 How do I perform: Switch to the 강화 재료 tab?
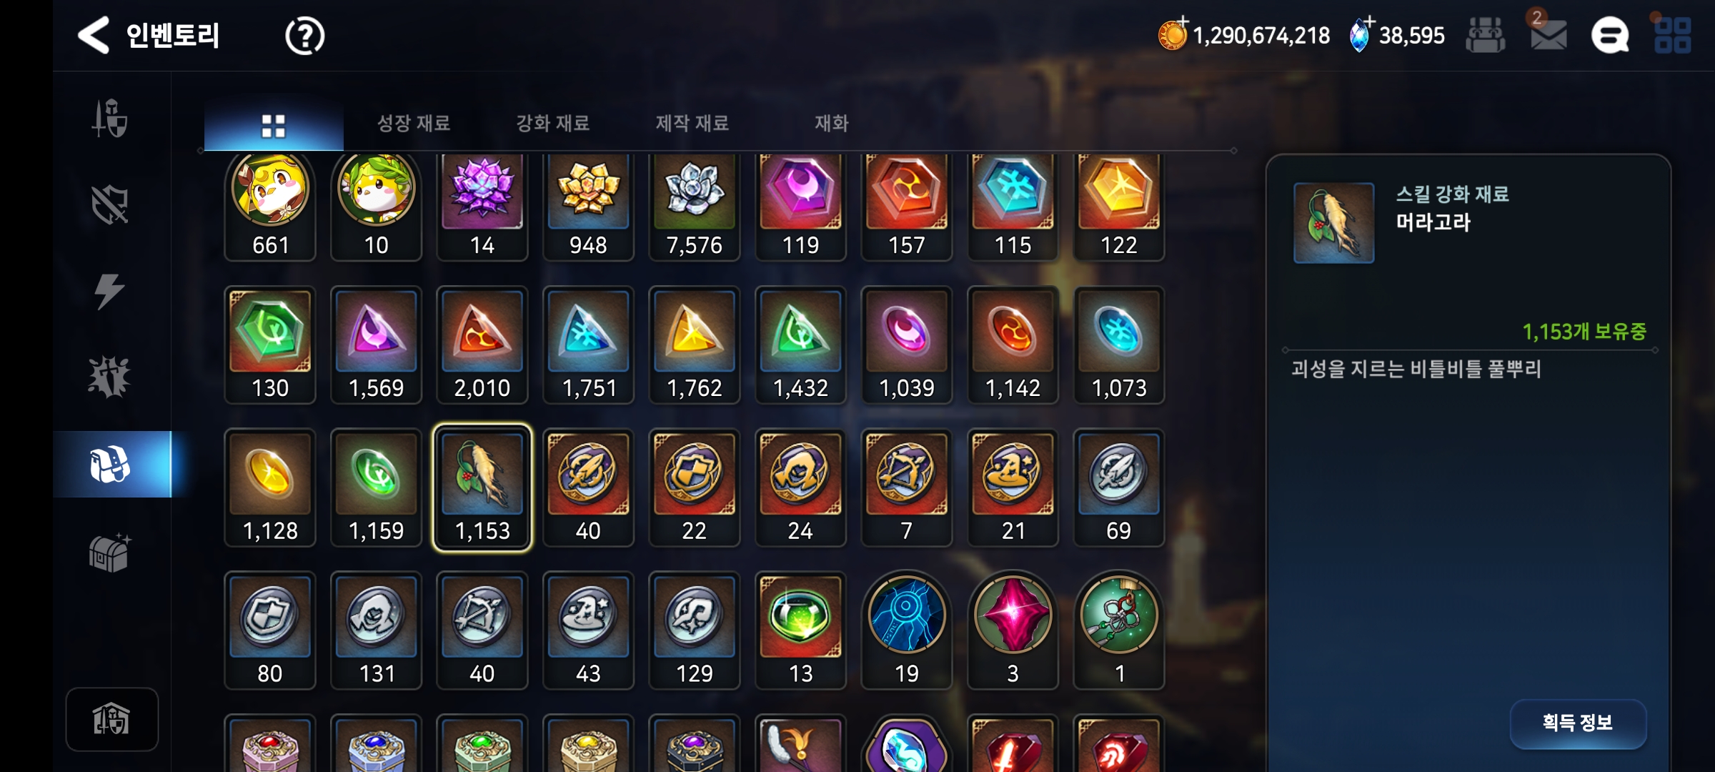tap(553, 123)
